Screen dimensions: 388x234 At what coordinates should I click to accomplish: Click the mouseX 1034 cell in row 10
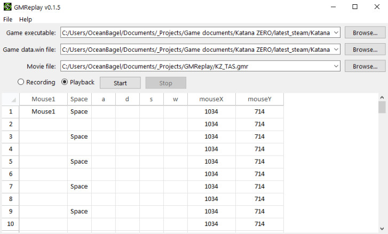211,224
